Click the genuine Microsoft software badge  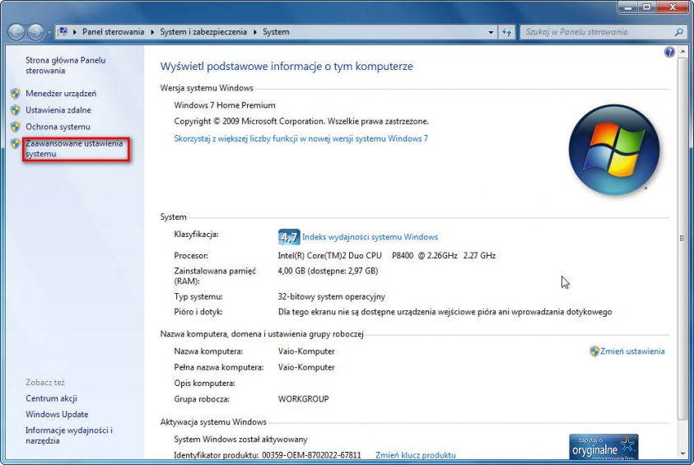(x=603, y=448)
